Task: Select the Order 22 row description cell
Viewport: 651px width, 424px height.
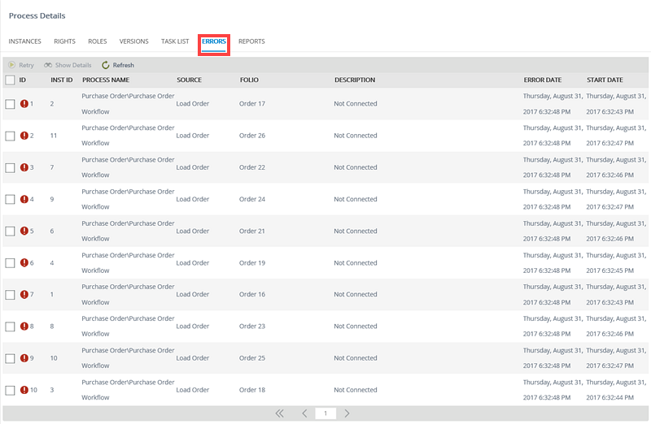Action: 356,167
